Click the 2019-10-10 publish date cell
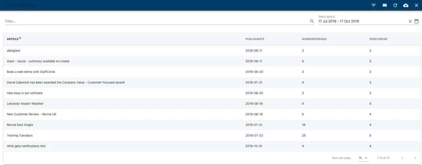The width and height of the screenshot is (422, 165). tap(254, 146)
